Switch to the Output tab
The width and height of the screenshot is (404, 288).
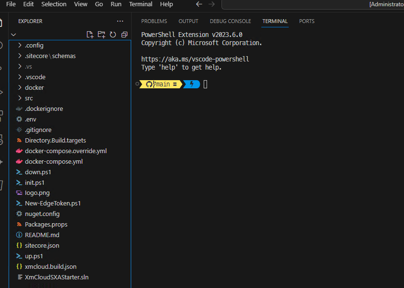188,21
